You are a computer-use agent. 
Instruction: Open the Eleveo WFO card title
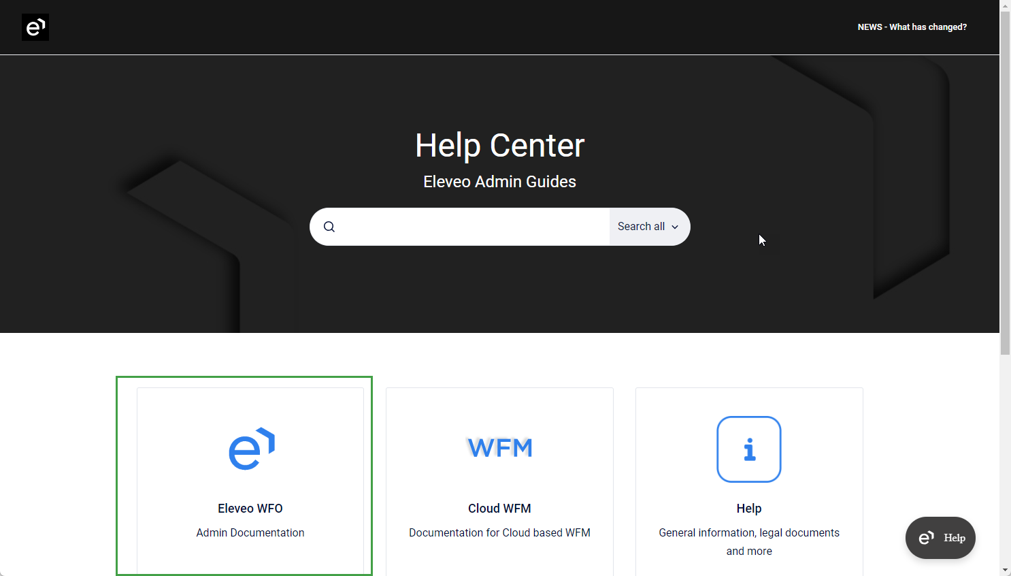coord(250,509)
